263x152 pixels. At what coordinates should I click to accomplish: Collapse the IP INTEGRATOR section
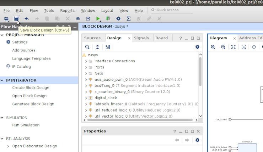coord(2,80)
